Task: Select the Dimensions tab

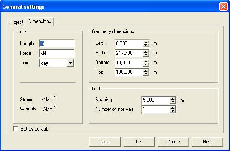Action: [x=39, y=21]
